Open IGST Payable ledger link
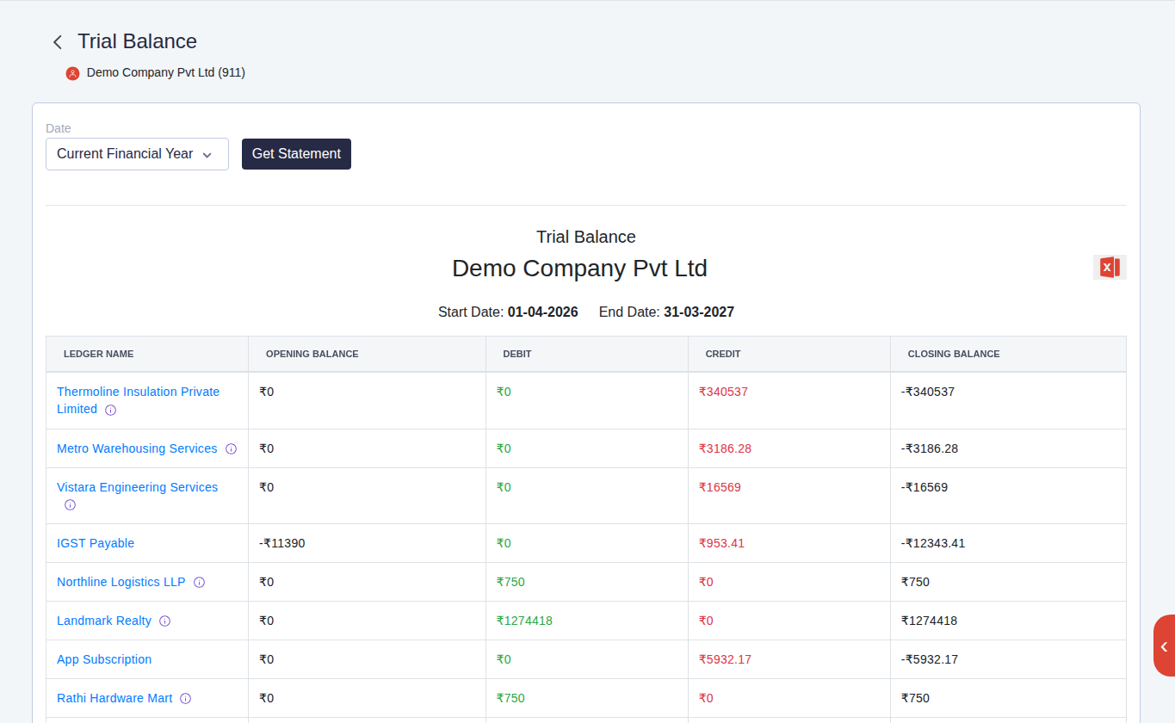 [96, 543]
